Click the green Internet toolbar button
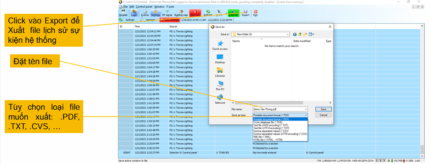The height and width of the screenshot is (164, 430). 233,13
